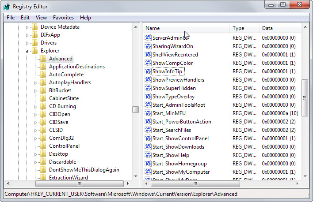The height and width of the screenshot is (202, 313).
Task: Open the Edit menu
Action: tap(25, 18)
